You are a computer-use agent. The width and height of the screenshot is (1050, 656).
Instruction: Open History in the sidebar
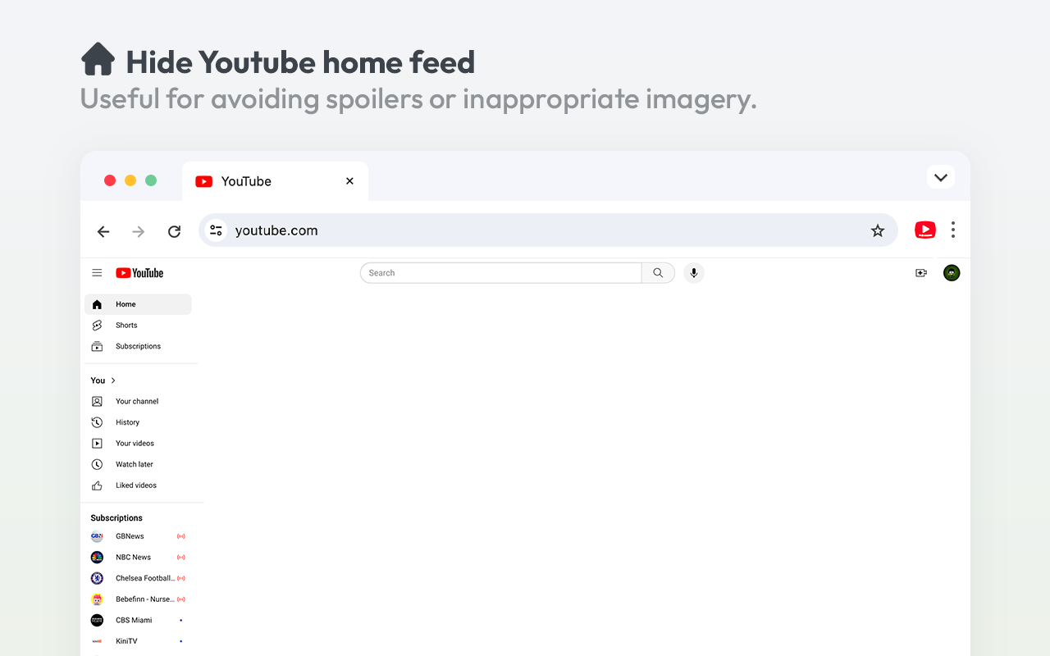127,422
